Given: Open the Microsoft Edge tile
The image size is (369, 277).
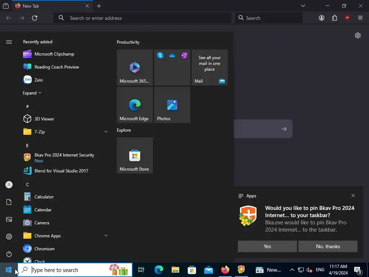Looking at the screenshot, I should [x=135, y=105].
